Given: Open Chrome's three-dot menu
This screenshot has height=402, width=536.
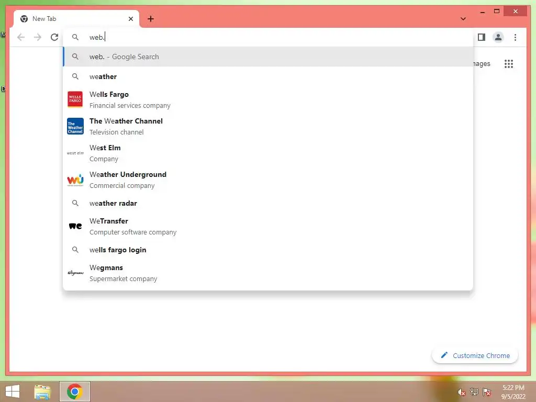Looking at the screenshot, I should [x=515, y=37].
